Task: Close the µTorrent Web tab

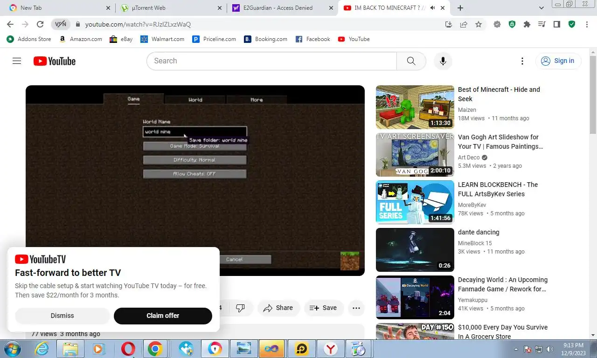Action: pos(220,8)
